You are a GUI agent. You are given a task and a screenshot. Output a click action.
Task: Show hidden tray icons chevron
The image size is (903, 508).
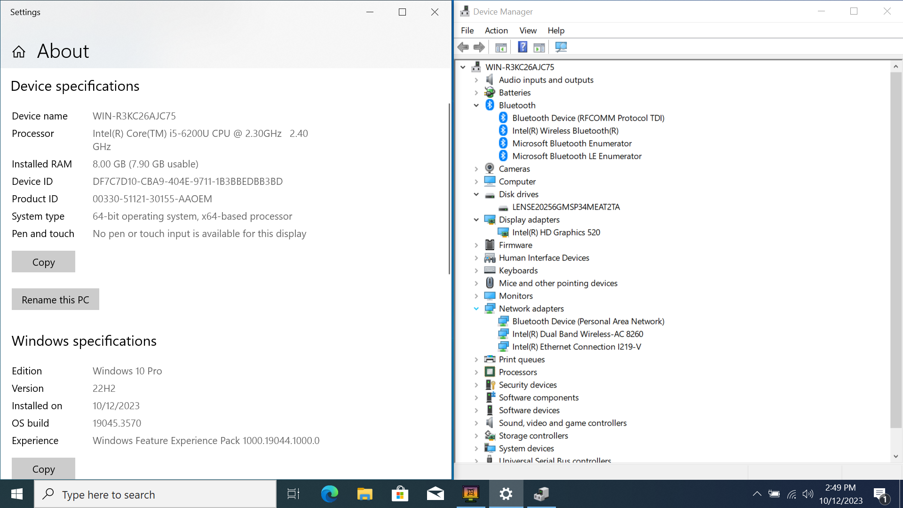[757, 494]
